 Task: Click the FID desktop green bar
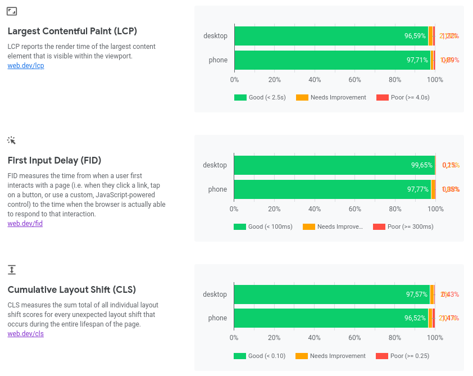[334, 165]
